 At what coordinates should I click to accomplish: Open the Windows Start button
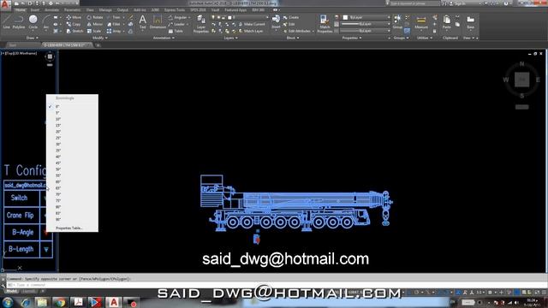click(x=8, y=302)
